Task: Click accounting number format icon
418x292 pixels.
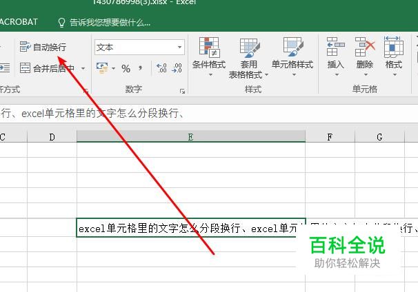Action: [x=102, y=68]
